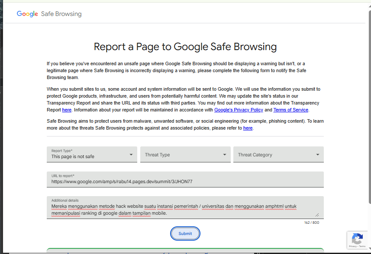
Task: Open the threats policies 'here' link
Action: point(248,128)
